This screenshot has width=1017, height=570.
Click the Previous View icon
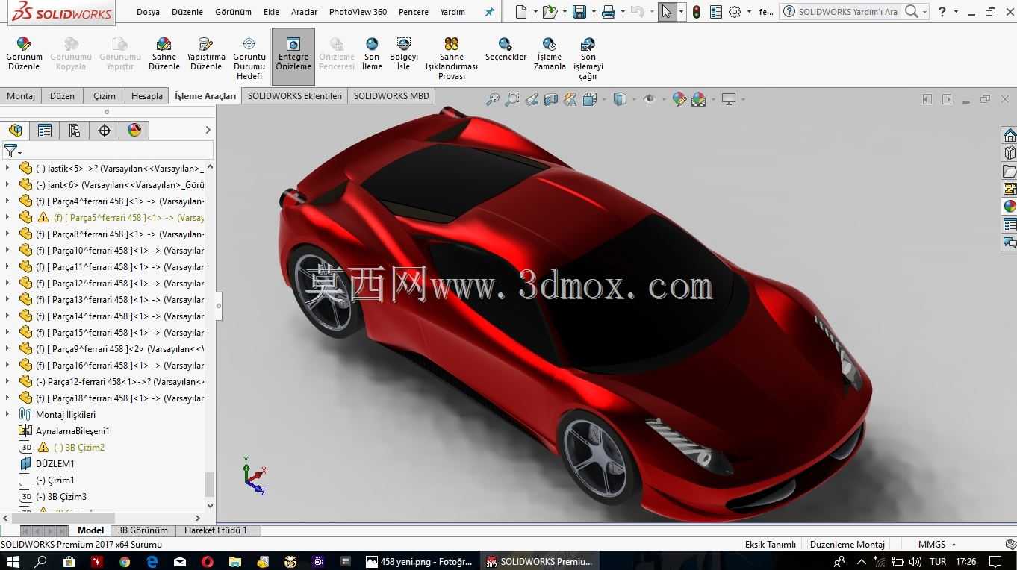tap(532, 99)
